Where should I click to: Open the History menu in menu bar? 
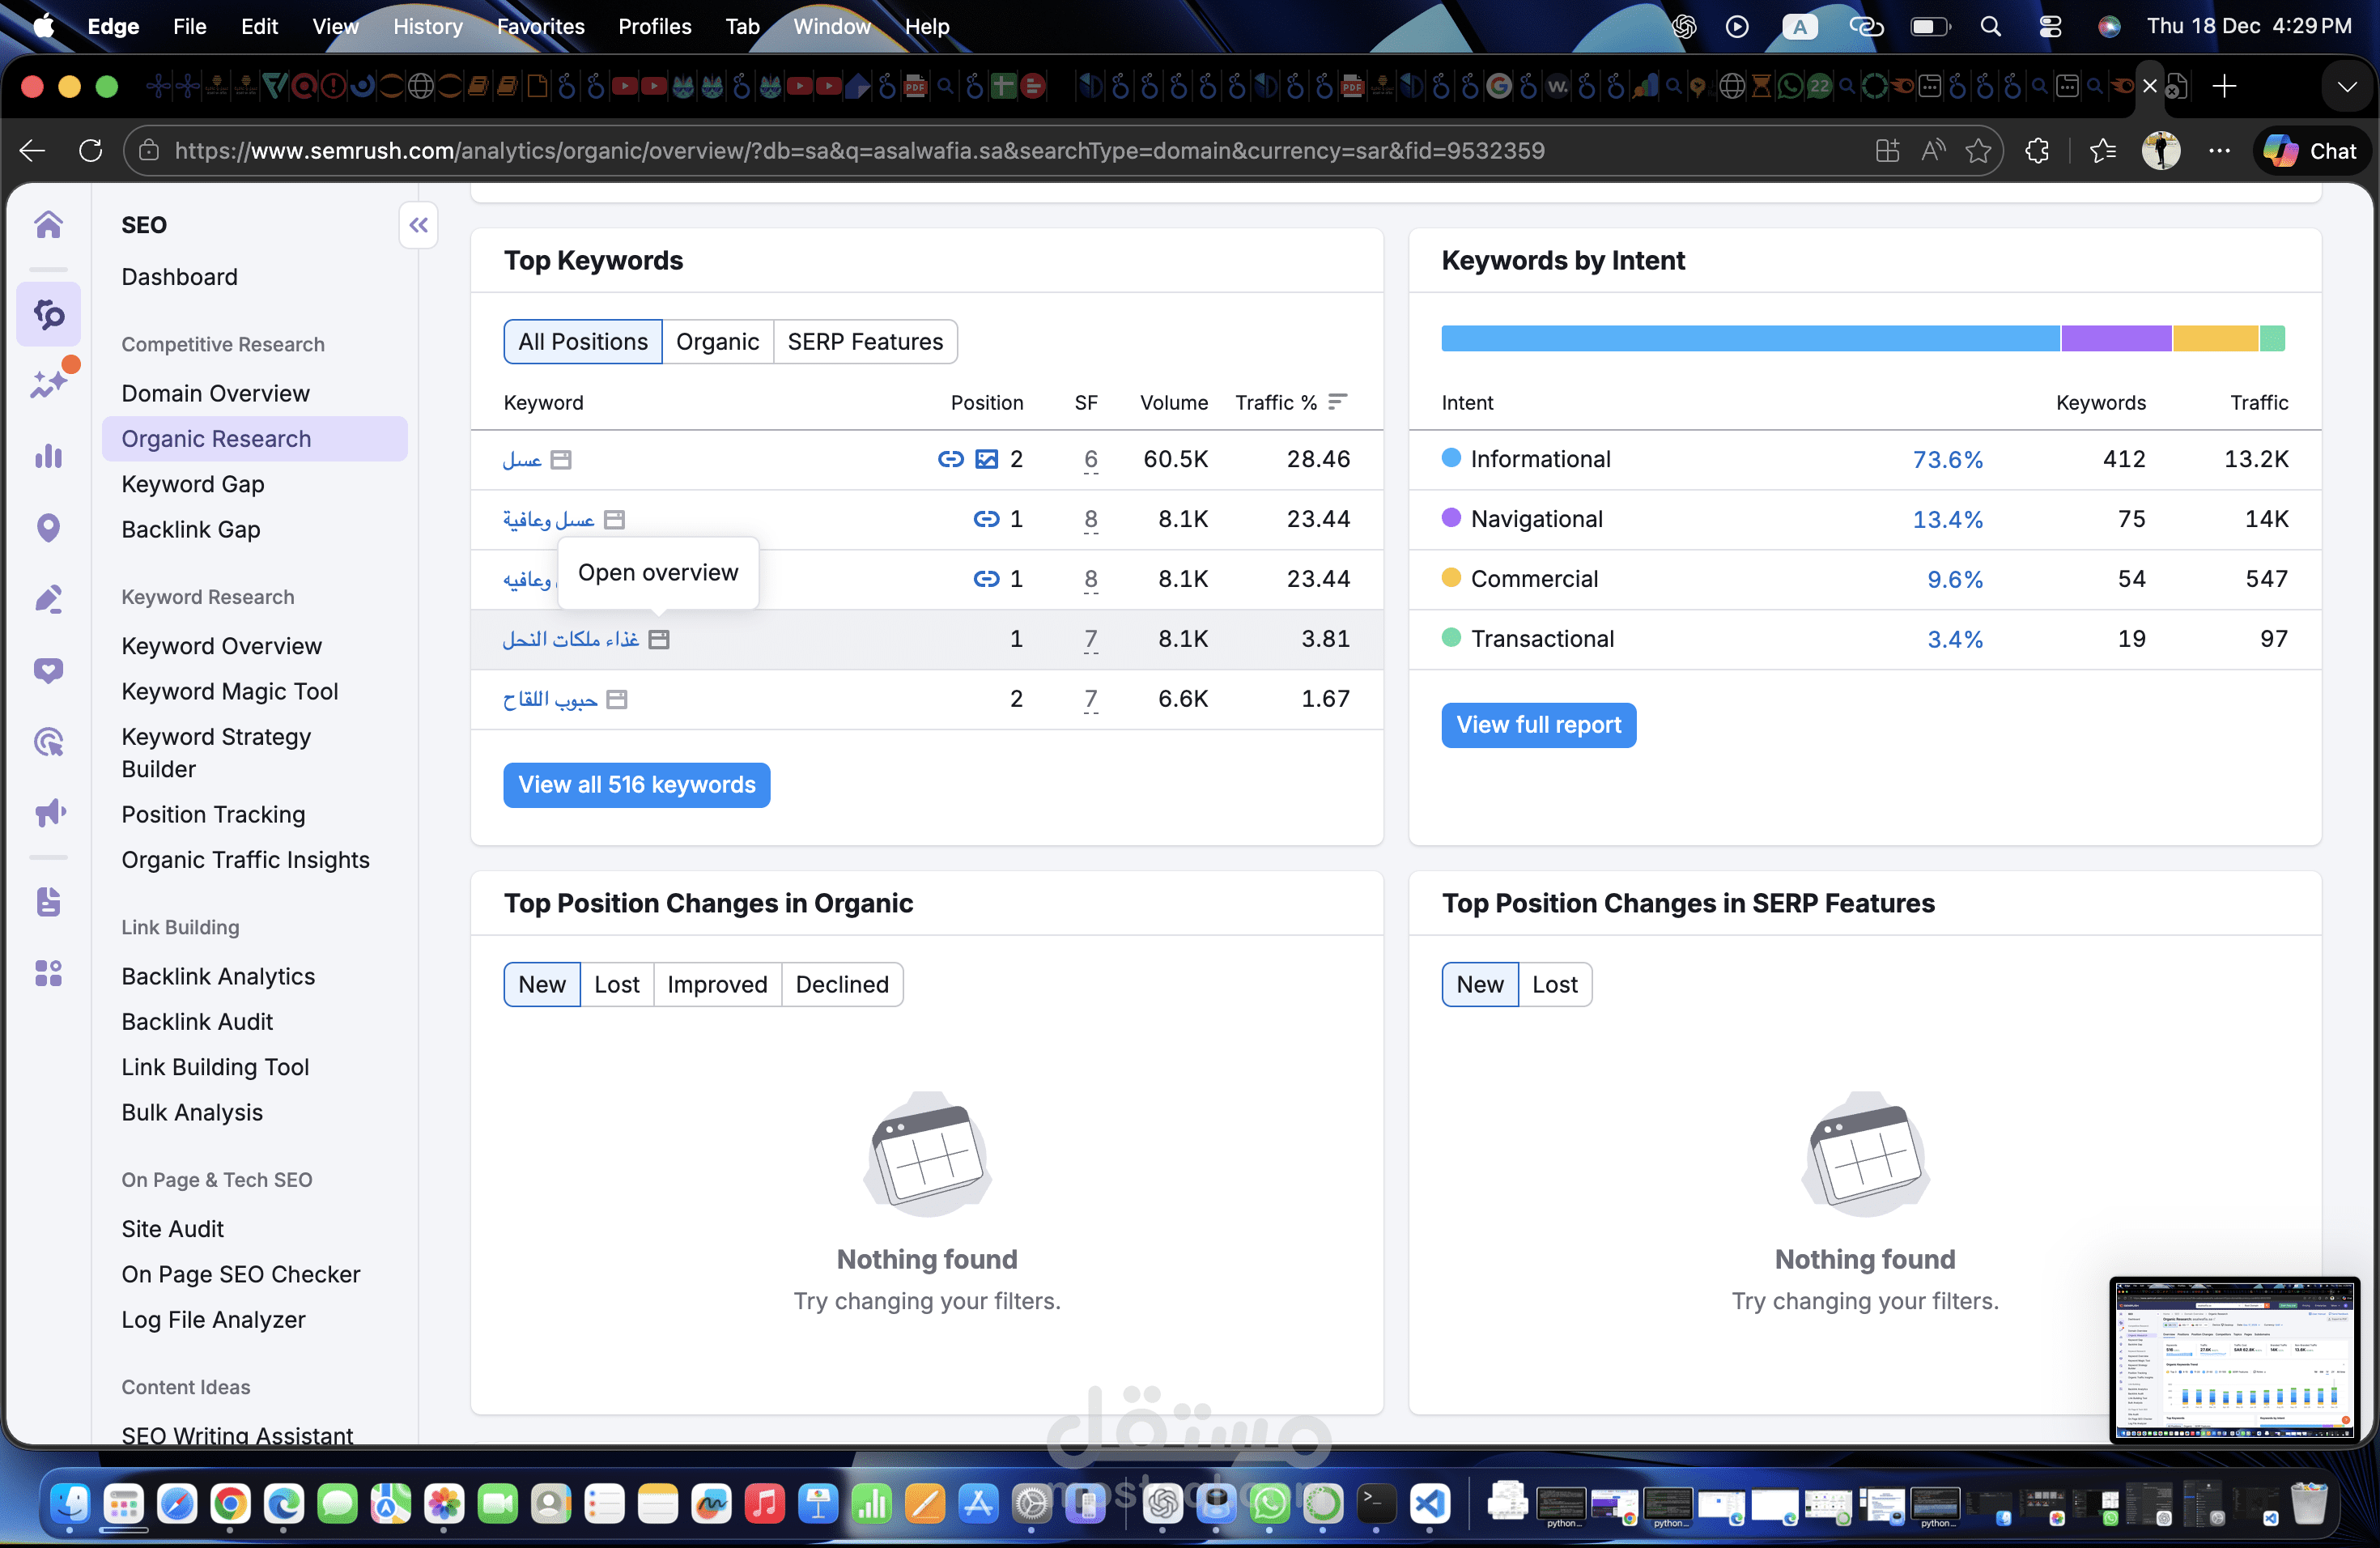point(427,27)
